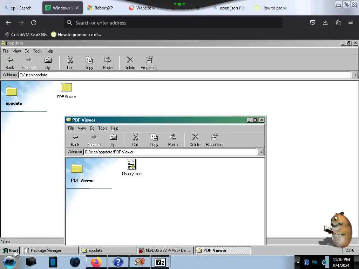
Task: Click Delete in the appdata window toolbar
Action: [130, 63]
